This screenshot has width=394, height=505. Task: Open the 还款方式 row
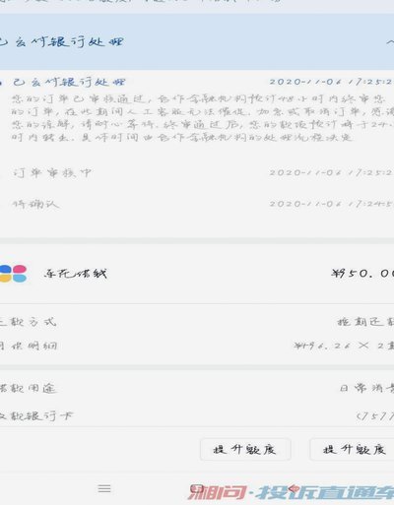point(197,322)
